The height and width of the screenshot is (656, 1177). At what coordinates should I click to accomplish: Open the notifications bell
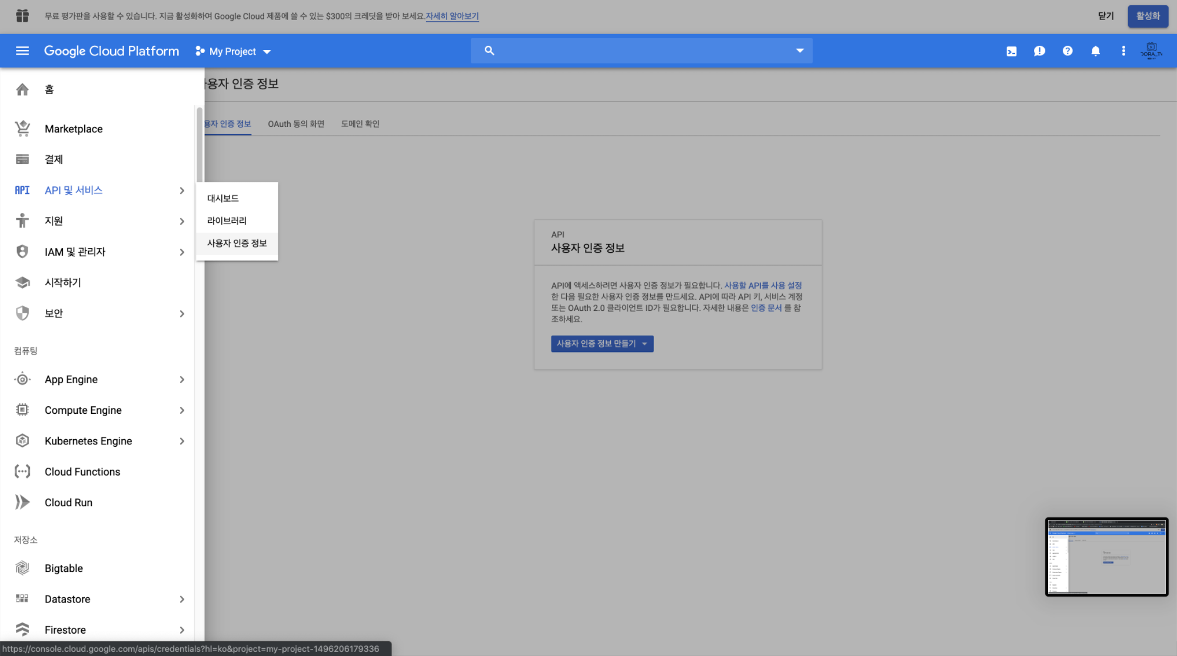[1095, 51]
